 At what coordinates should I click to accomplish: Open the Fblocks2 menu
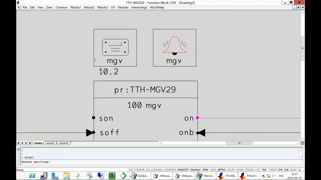point(89,7)
